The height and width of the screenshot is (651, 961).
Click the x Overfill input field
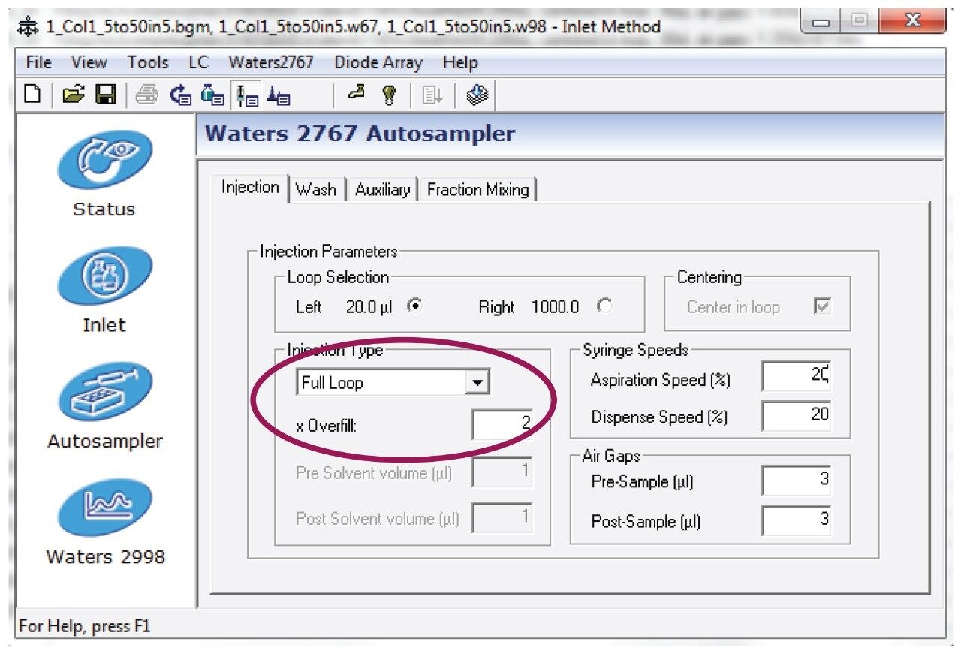click(502, 425)
